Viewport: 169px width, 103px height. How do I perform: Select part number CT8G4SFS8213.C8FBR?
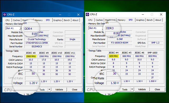coord(37,43)
